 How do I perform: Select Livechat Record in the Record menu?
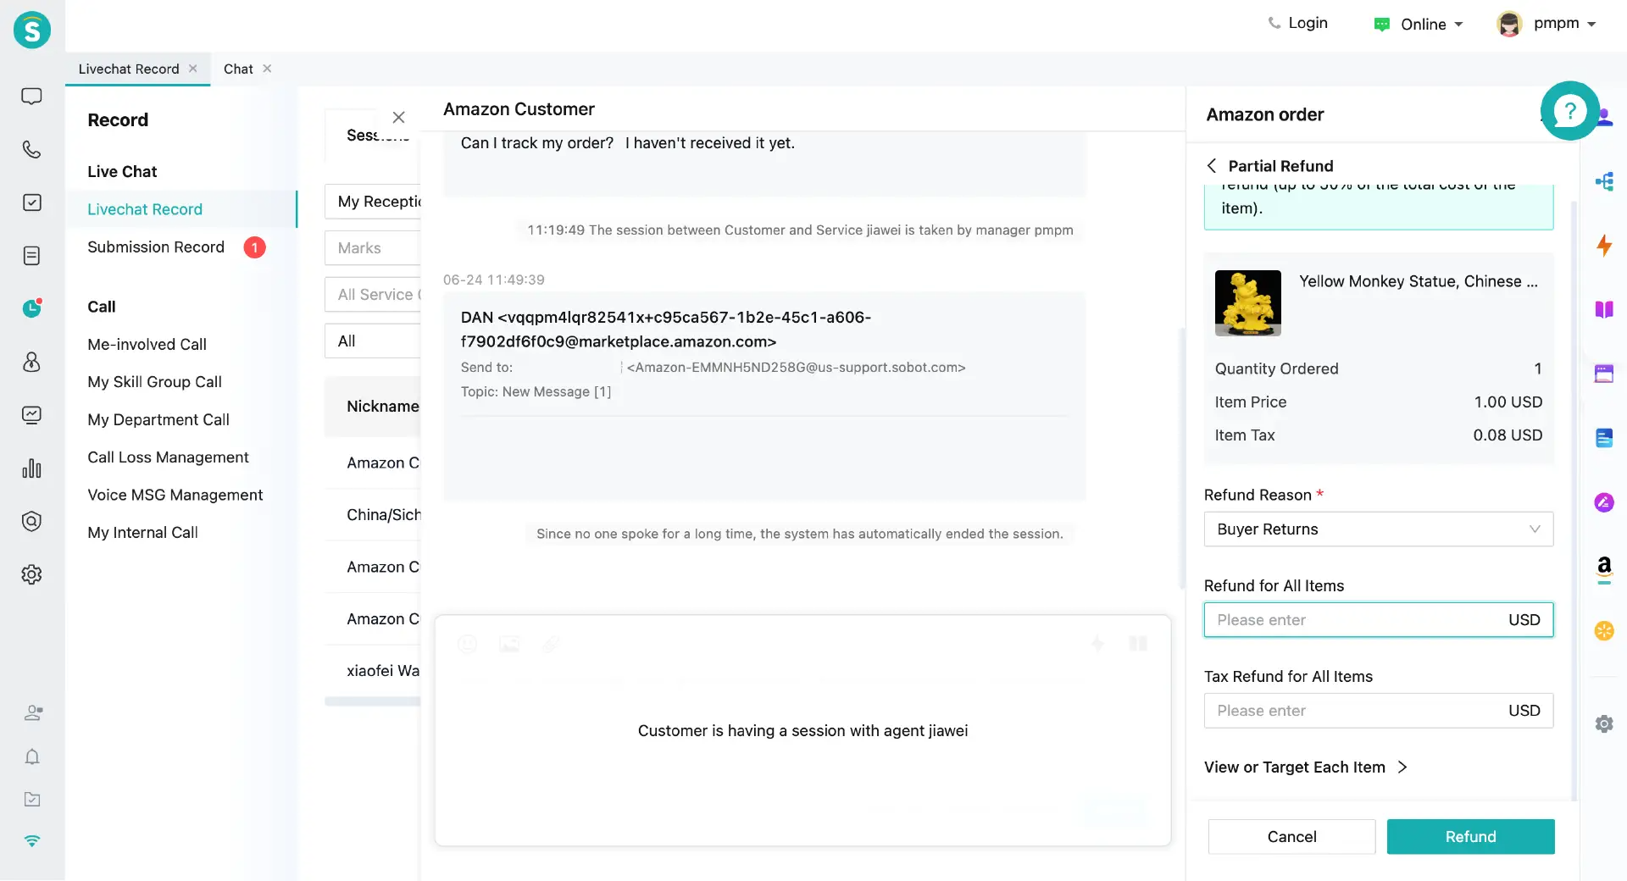pos(181,209)
